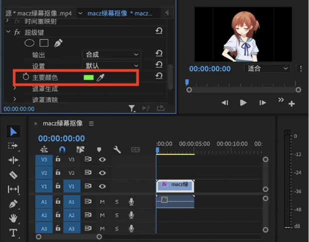Click the timeline timecode 00:00:00:00
Image resolution: width=309 pixels, height=242 pixels.
61,138
